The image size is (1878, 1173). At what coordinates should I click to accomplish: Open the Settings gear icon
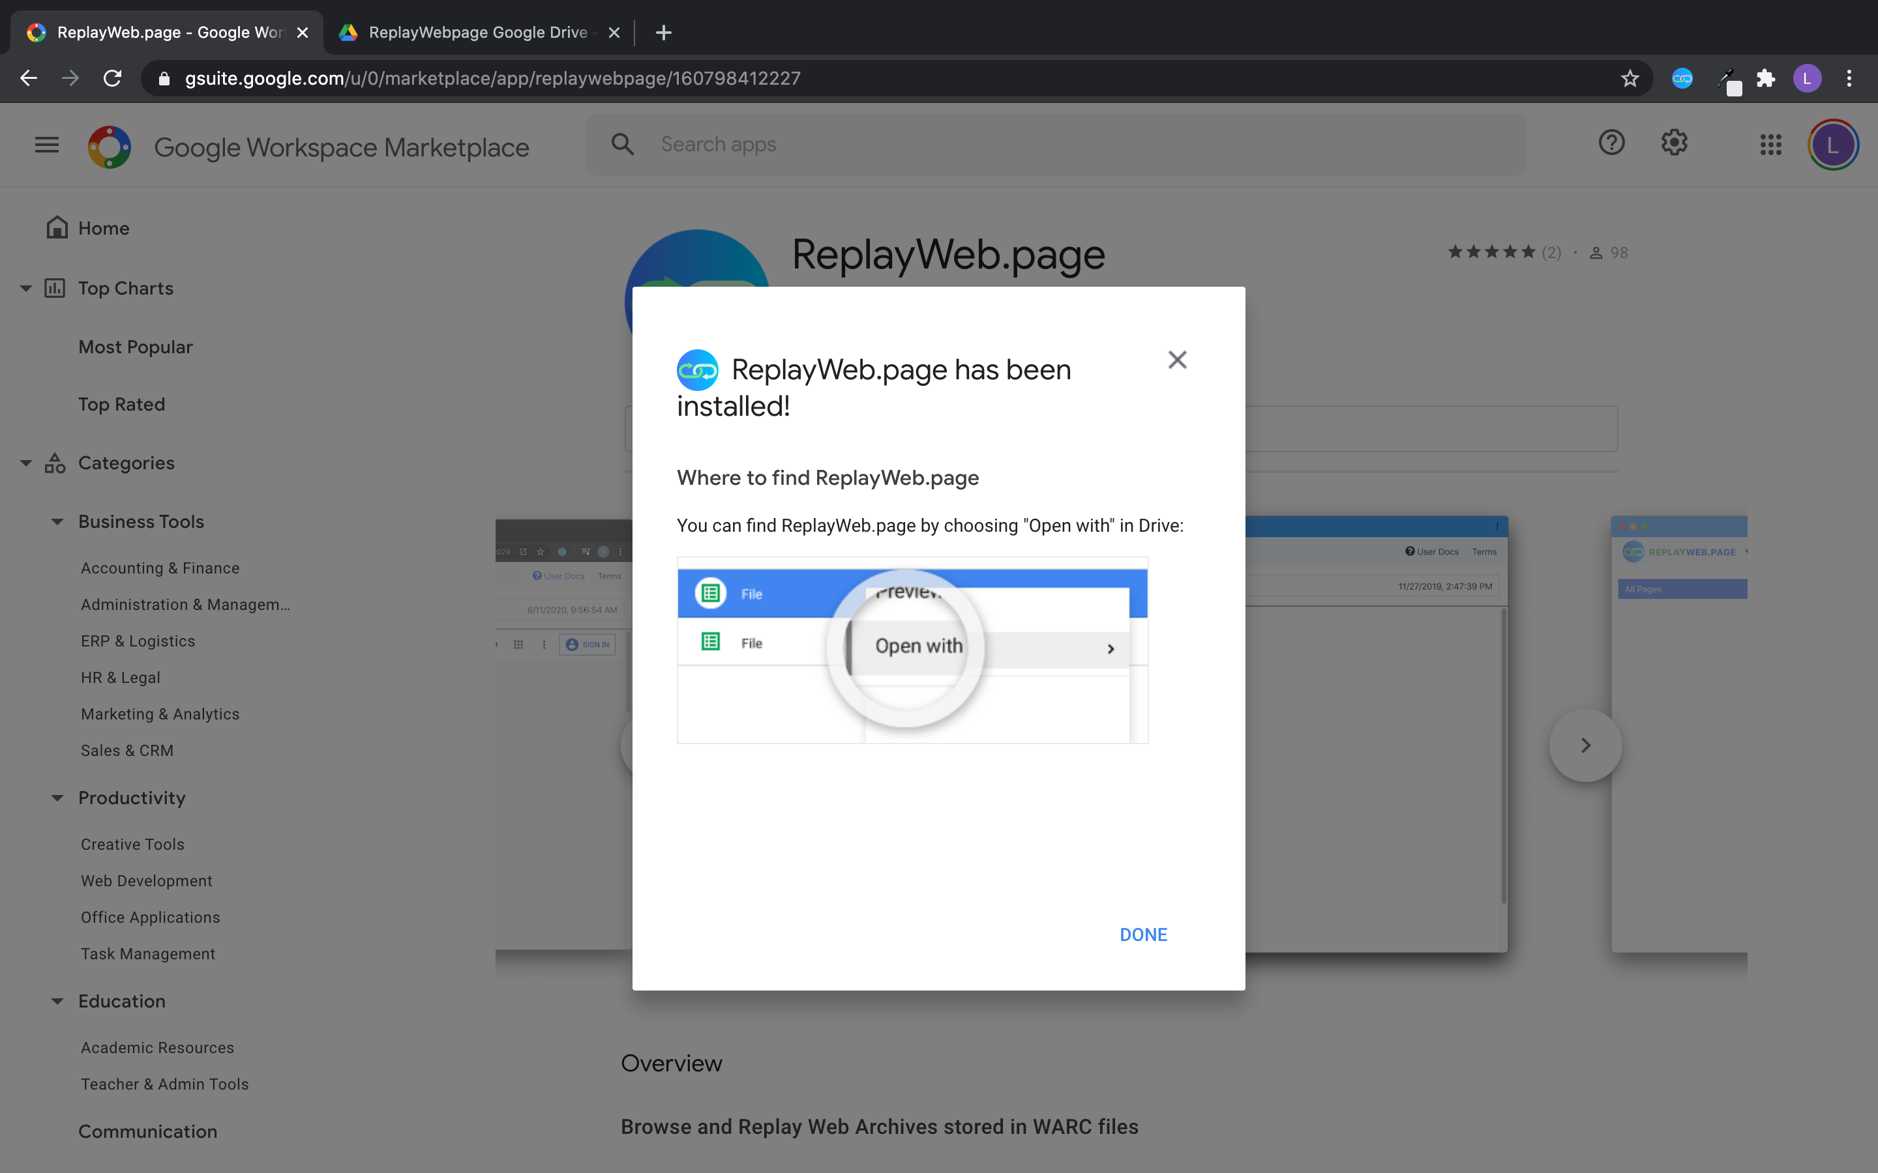[1674, 143]
